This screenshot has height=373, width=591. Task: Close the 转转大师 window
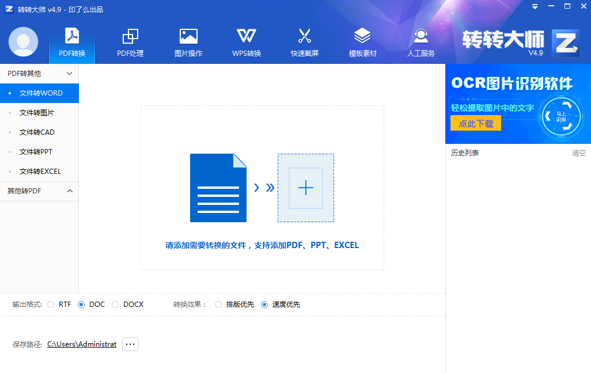pyautogui.click(x=584, y=6)
